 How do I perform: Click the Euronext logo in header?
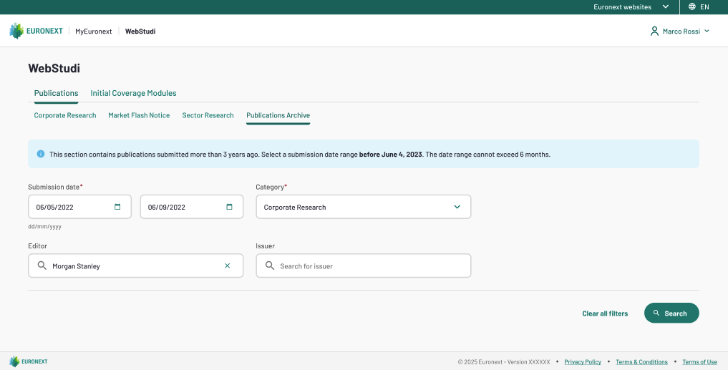[x=36, y=31]
